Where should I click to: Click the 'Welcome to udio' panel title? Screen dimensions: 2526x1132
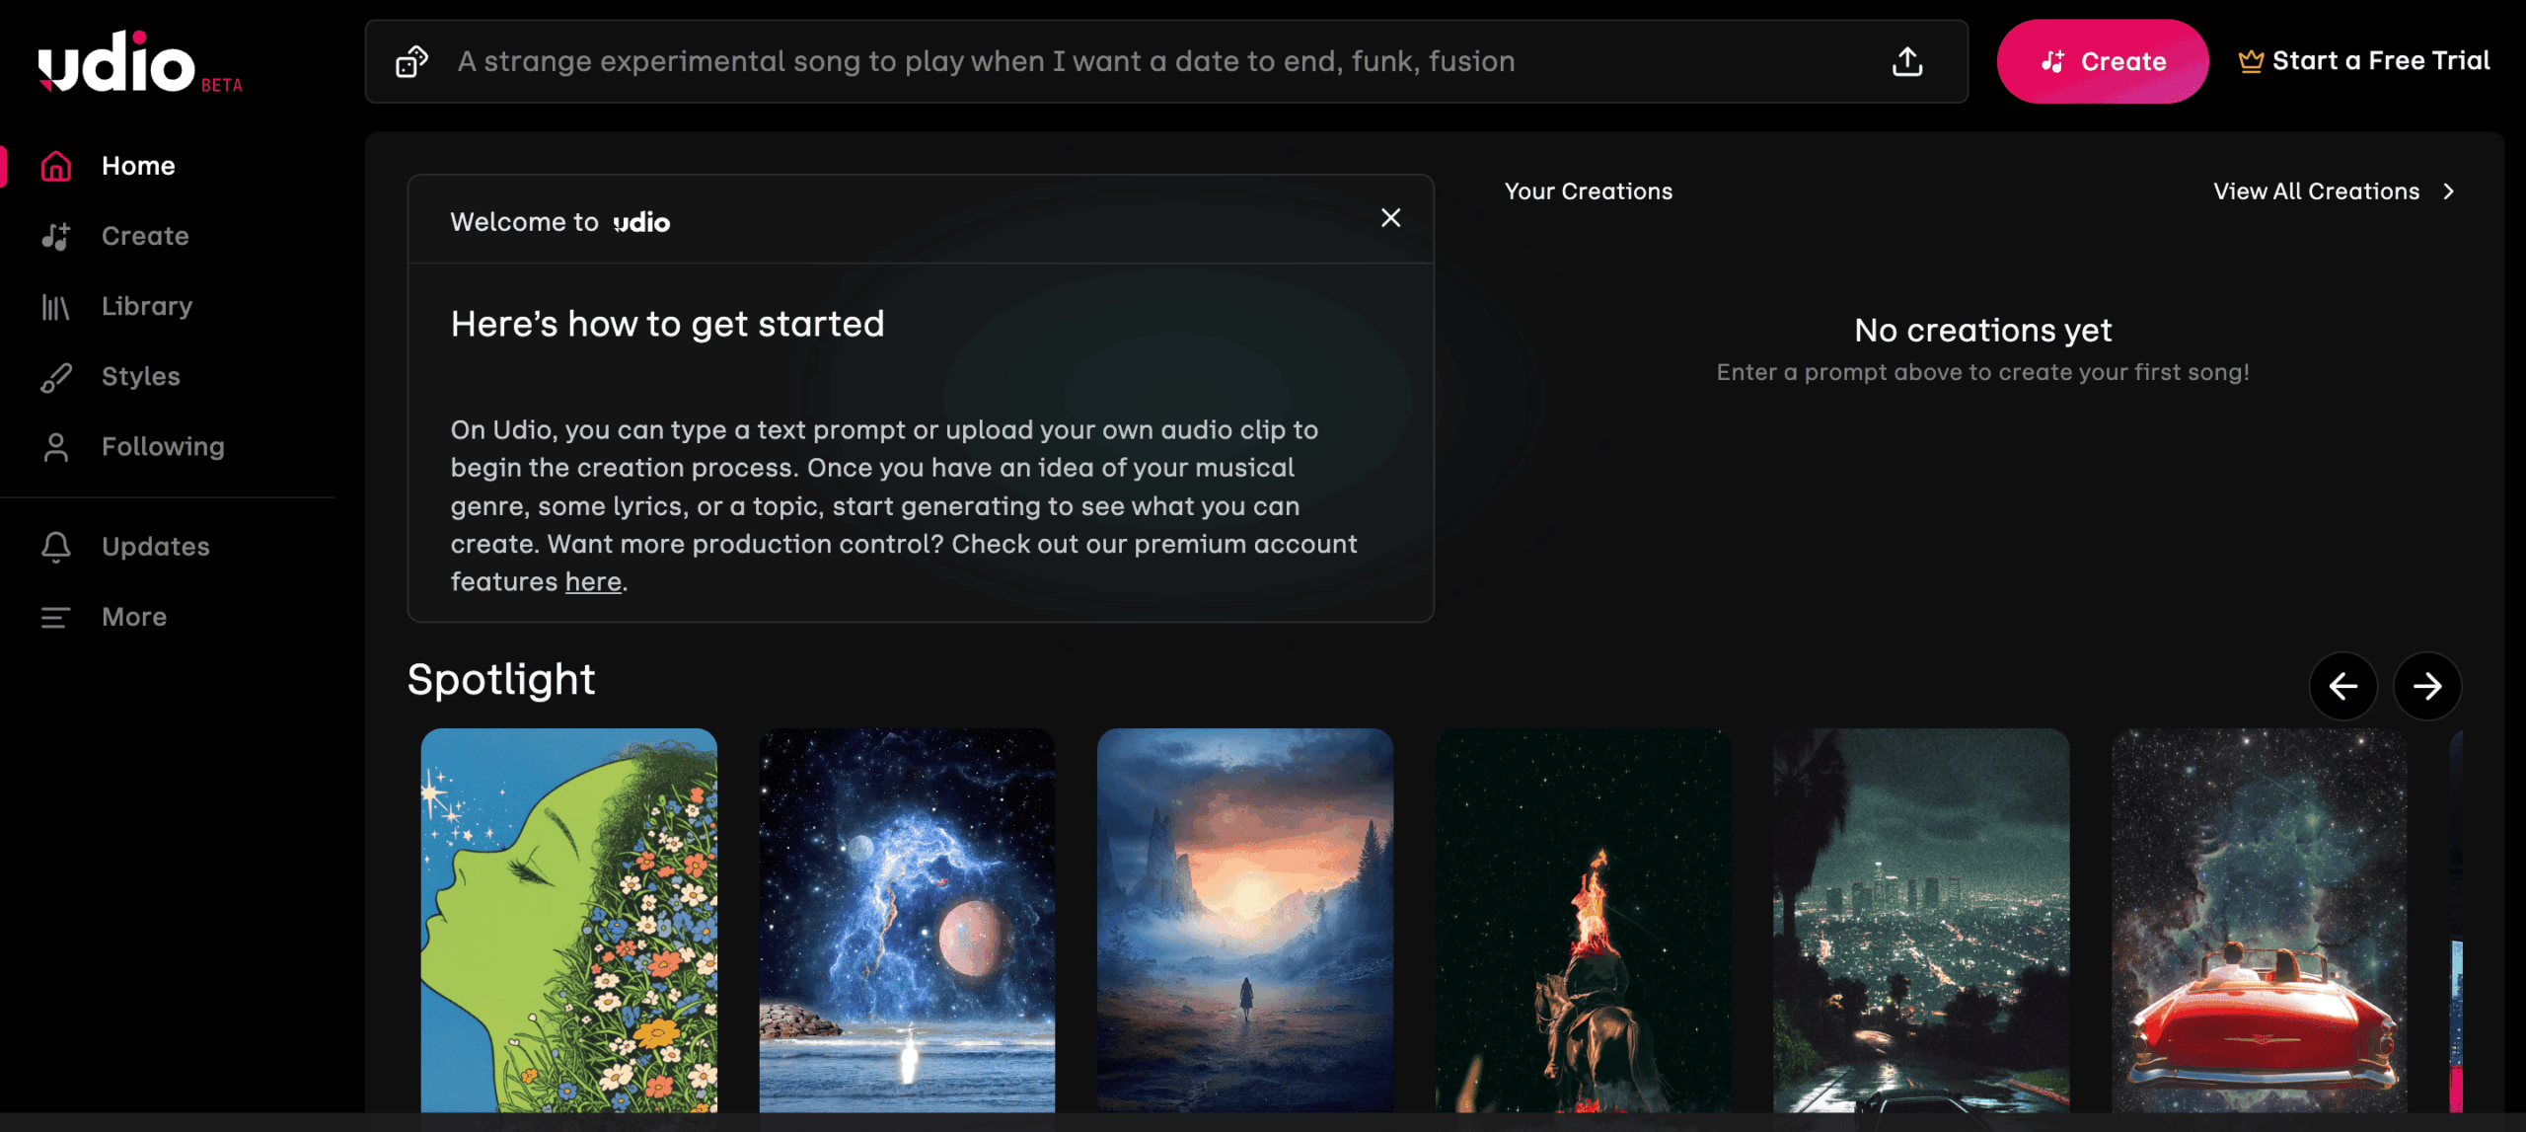[x=559, y=222]
